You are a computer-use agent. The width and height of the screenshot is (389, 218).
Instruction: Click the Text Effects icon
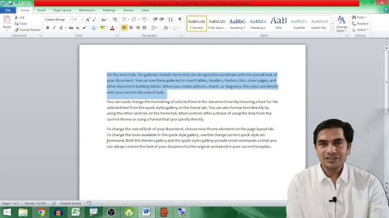(x=94, y=28)
